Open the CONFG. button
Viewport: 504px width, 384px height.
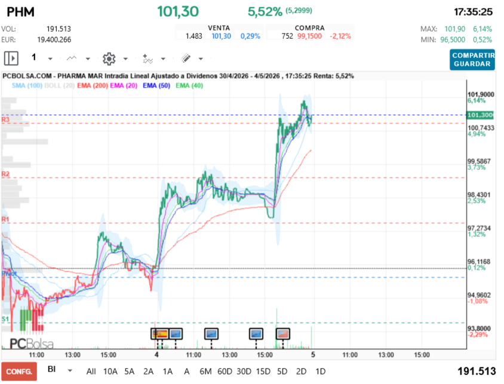(19, 371)
